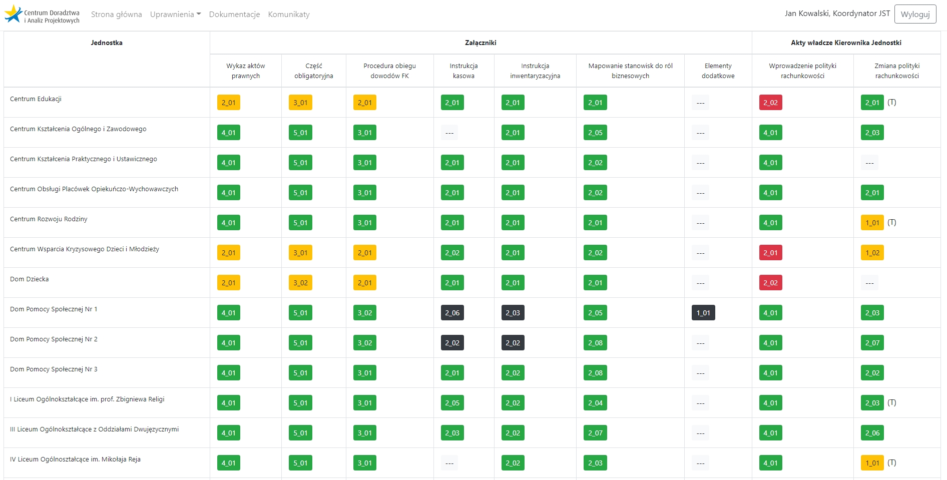947x480 pixels.
Task: Open 2_05 Mapowanie badge for Dom Pomocy Społecznej Nr 1
Action: click(595, 313)
